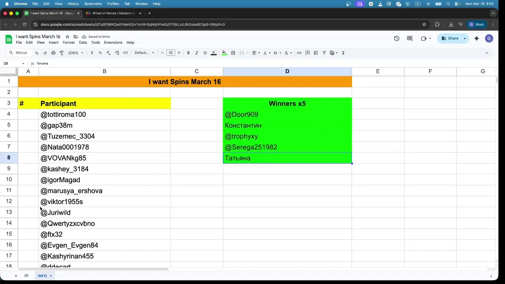Switch to the Wheel of Names browser tab
The width and height of the screenshot is (505, 284).
114,13
